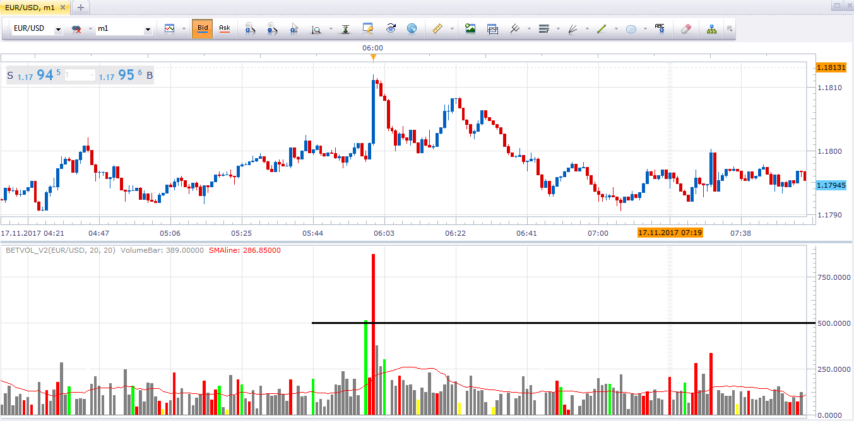
Task: Click the Andrews pitchfork tool icon
Action: 514,28
